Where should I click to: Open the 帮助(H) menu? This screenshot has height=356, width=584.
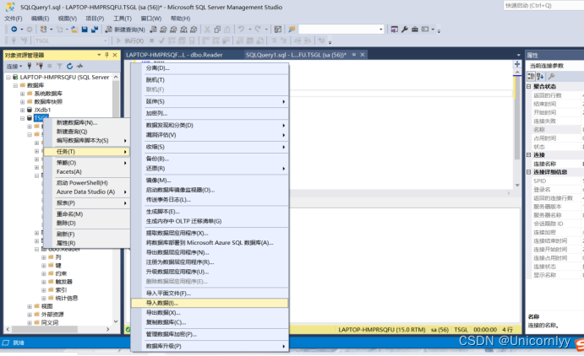[x=180, y=19]
